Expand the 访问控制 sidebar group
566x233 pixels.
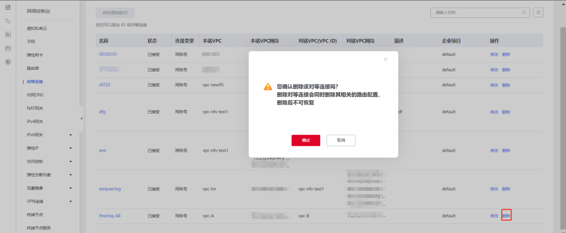coord(71,161)
